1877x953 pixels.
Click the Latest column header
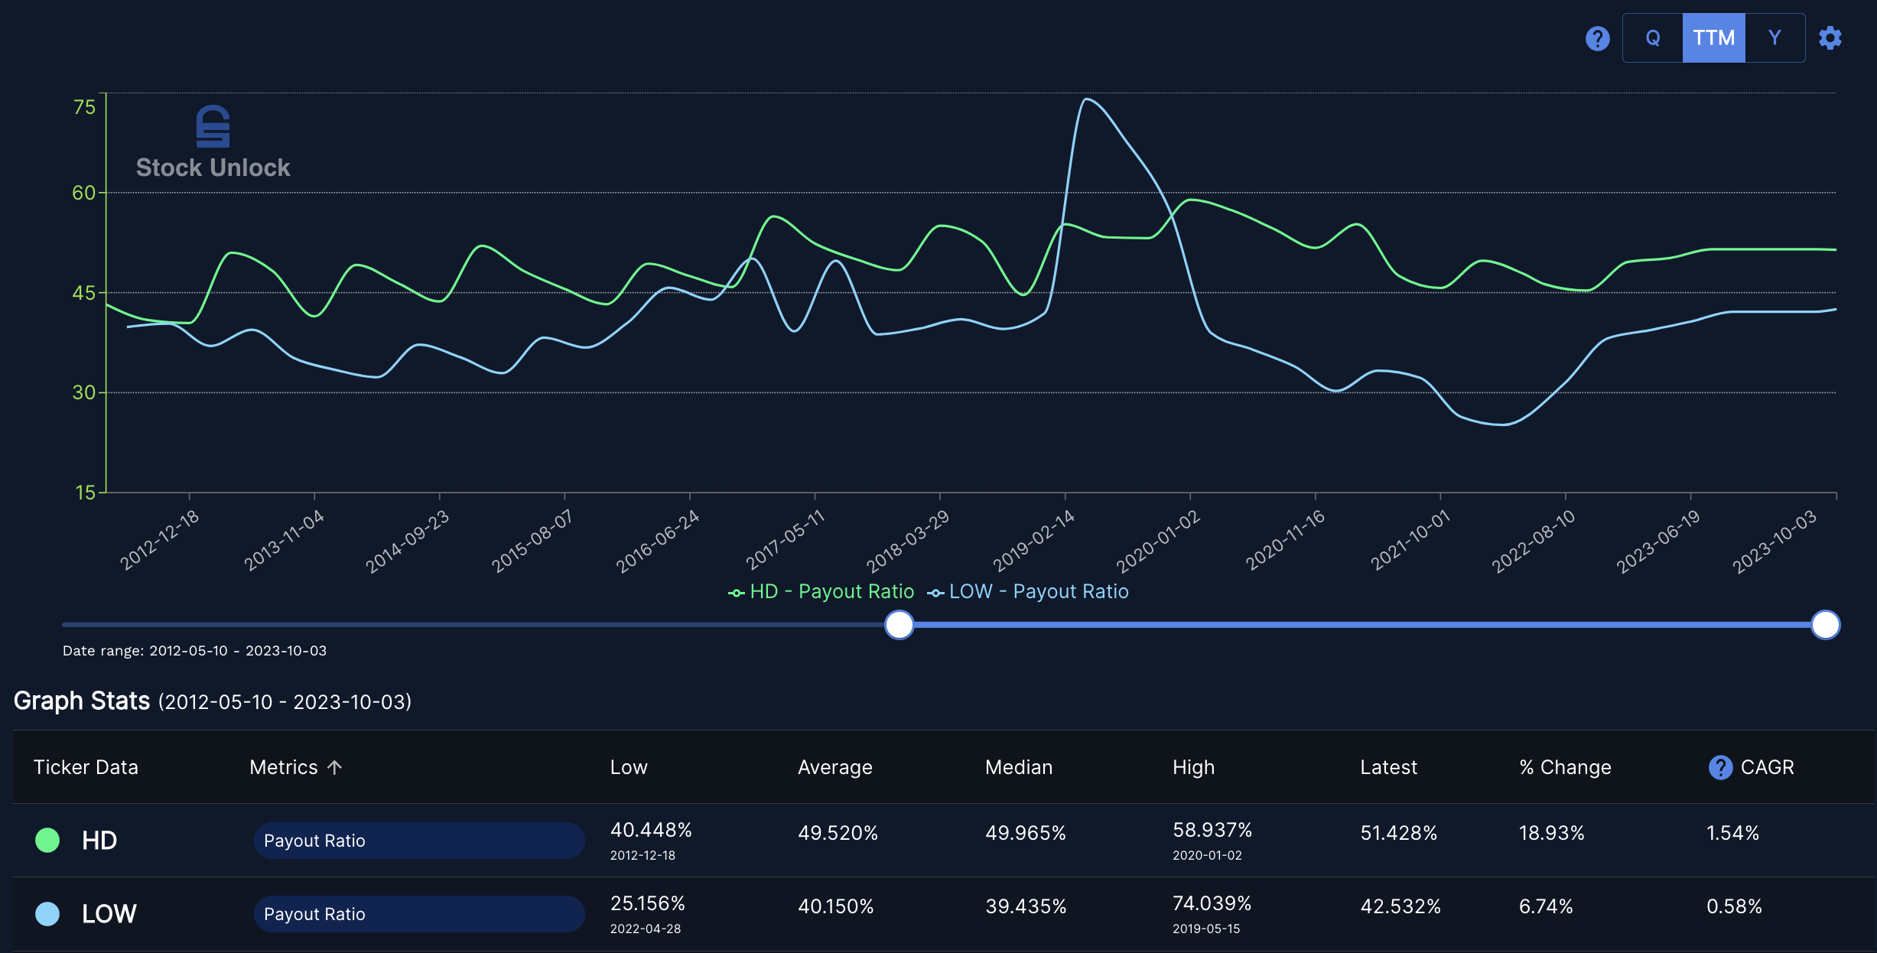[1388, 767]
